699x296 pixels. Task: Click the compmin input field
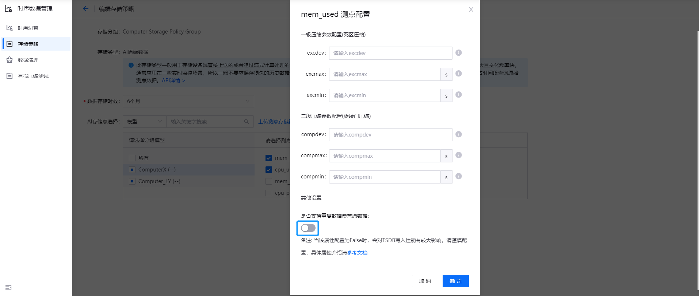pyautogui.click(x=385, y=177)
